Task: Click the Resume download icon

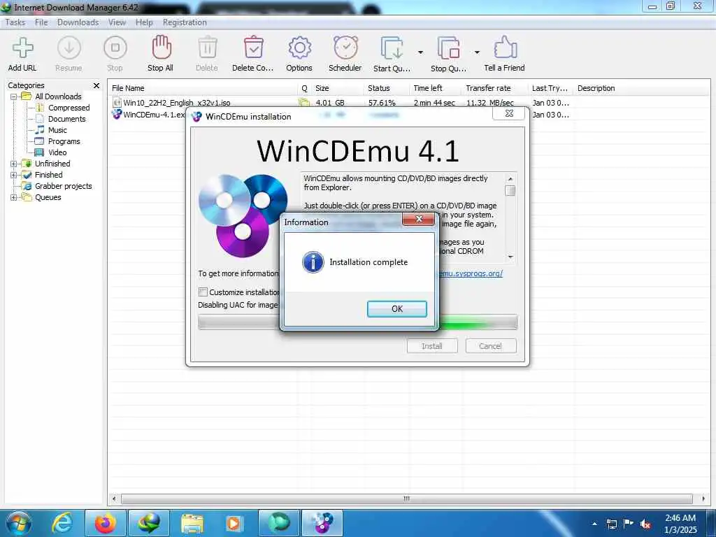Action: coord(69,48)
